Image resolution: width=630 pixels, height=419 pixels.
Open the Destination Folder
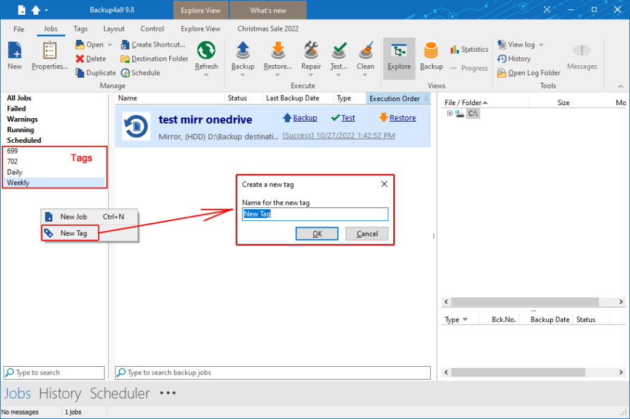[x=154, y=58]
